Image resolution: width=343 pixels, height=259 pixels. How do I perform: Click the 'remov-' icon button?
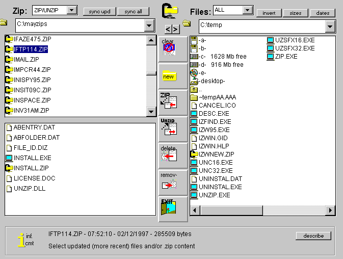(169, 182)
